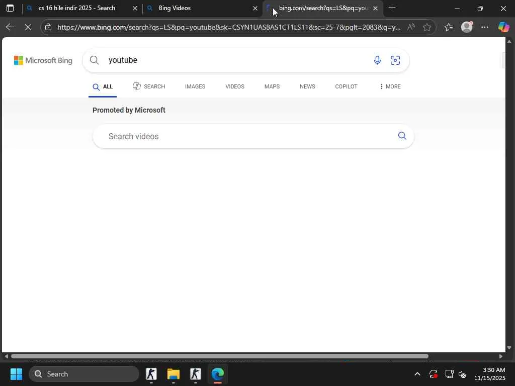Select the ALL results tab
Viewport: 515px width, 386px height.
point(103,86)
